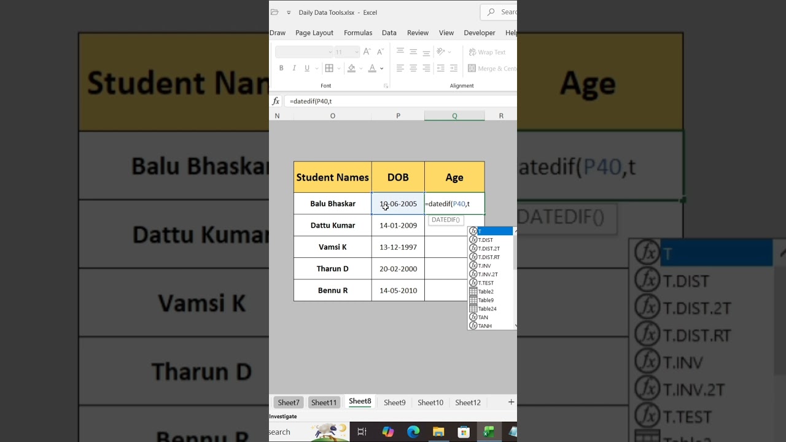The width and height of the screenshot is (786, 442).
Task: Toggle Underline formatting
Action: pos(307,68)
